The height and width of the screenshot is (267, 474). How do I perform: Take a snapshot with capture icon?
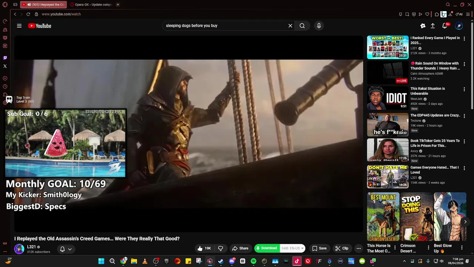[x=407, y=14]
